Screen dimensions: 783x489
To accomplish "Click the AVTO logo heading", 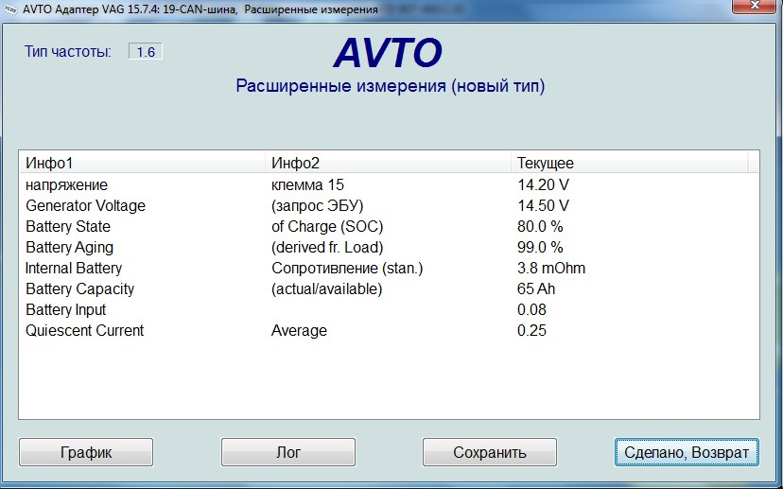I will (x=388, y=52).
